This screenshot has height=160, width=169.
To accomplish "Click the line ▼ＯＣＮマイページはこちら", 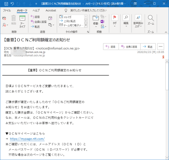I will click(x=25, y=134).
